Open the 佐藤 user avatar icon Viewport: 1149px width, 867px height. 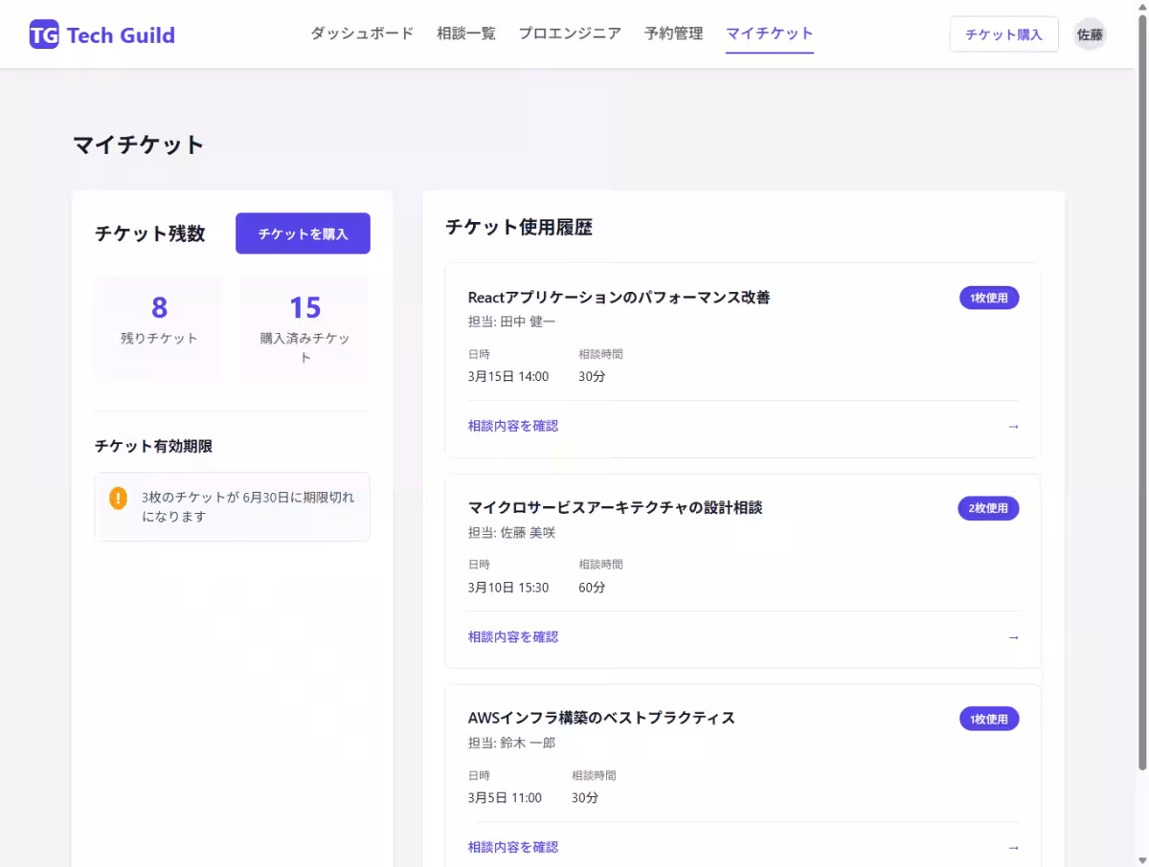1090,33
